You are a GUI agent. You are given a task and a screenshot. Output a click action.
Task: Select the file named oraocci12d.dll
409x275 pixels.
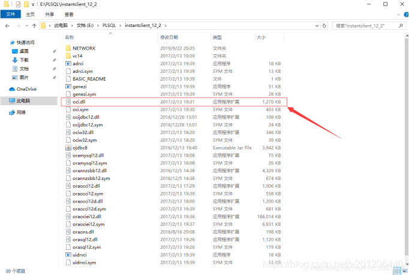(88, 201)
